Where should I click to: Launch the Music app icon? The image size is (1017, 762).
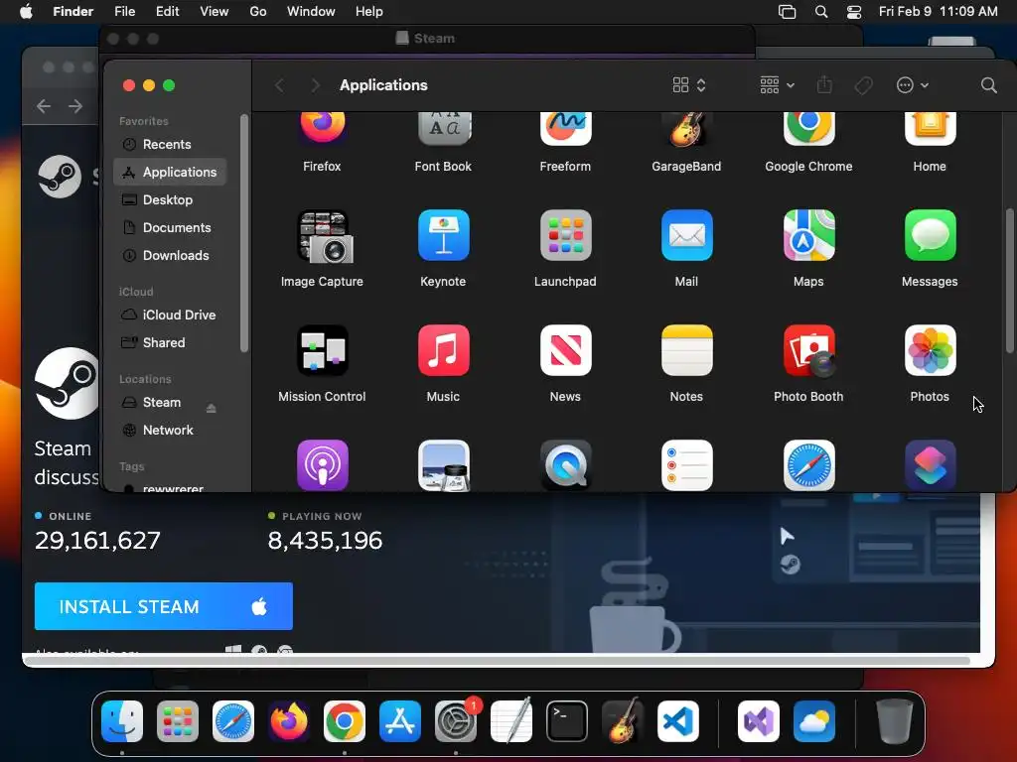coord(444,350)
